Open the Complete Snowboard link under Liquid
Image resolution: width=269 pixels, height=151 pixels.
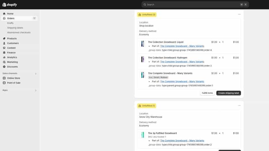click(182, 46)
